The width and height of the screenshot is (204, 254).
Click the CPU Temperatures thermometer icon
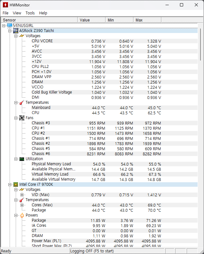pyautogui.click(x=22, y=200)
